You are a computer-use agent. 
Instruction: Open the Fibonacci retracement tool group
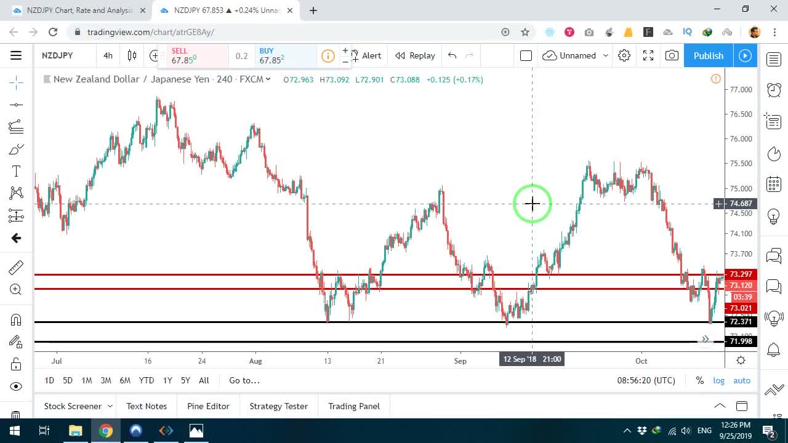click(16, 127)
